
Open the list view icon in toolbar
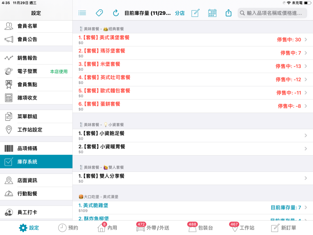[82, 13]
